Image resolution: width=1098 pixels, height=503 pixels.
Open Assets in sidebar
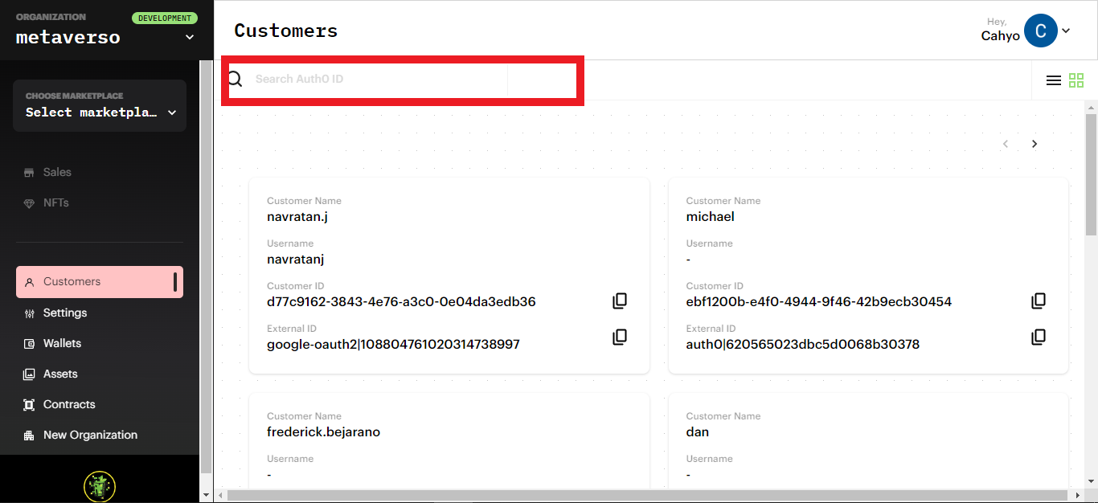[x=60, y=374]
